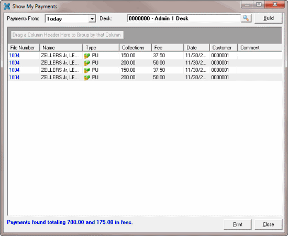Click date 11/30/2... in first row

point(196,56)
